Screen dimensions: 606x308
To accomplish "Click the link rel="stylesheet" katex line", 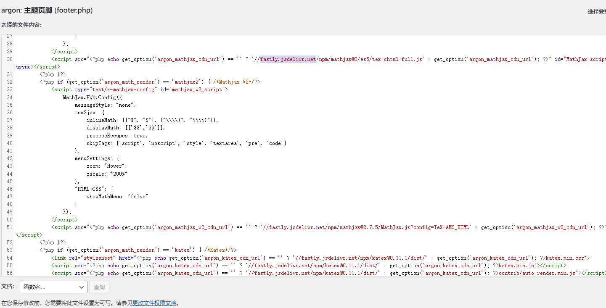I will tap(321, 258).
